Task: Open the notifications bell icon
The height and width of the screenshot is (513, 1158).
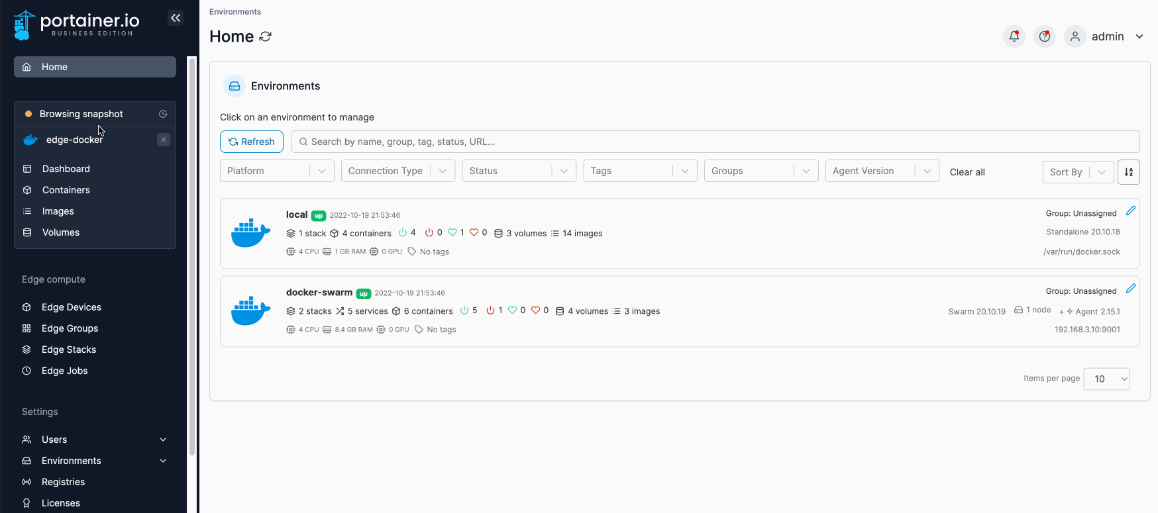Action: pos(1014,36)
